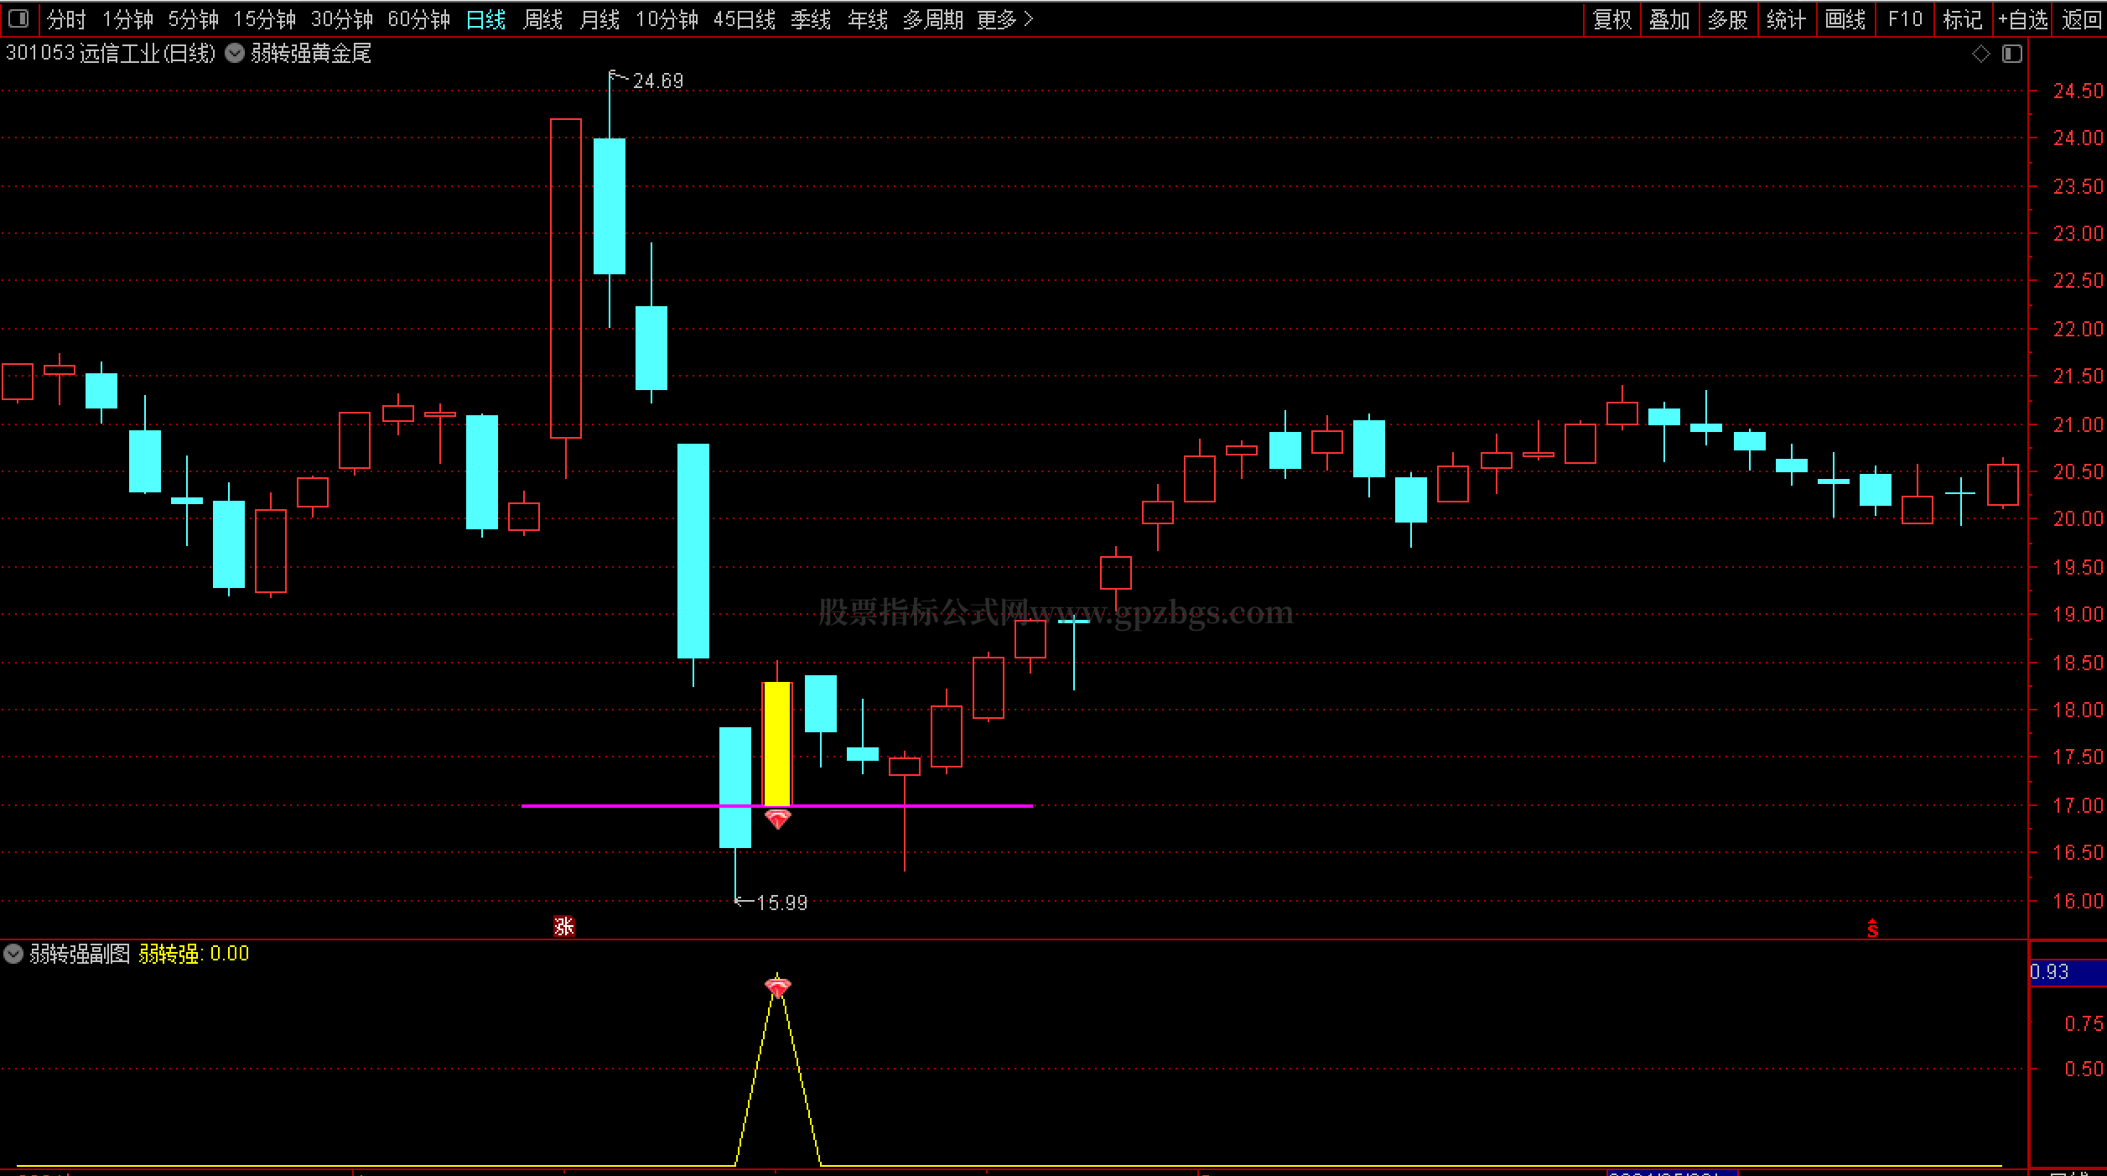Image resolution: width=2107 pixels, height=1176 pixels.
Task: Click the red signal icon below the yellow candle
Action: pos(777,819)
